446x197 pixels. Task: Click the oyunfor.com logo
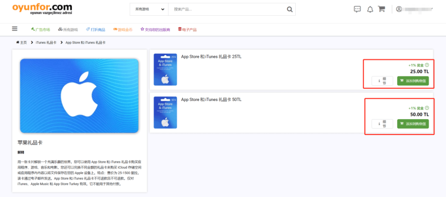pyautogui.click(x=42, y=9)
